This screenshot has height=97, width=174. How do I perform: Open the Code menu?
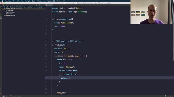34,1
